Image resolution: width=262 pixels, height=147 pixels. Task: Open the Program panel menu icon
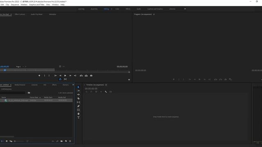[x=154, y=14]
